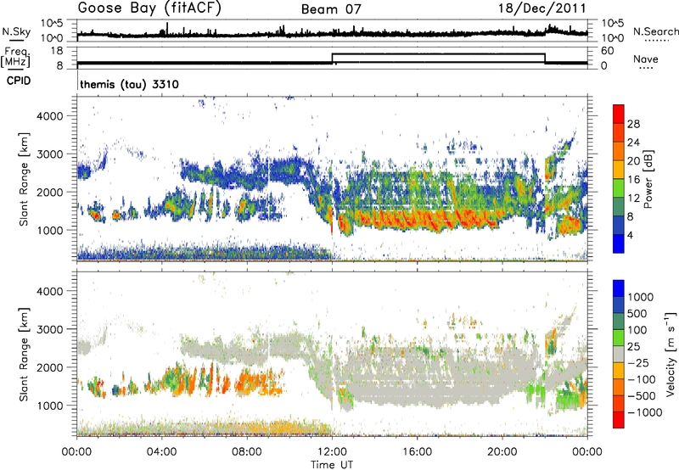This screenshot has height=470, width=679.
Task: Select the "Time UT" axis title
Action: 332,465
